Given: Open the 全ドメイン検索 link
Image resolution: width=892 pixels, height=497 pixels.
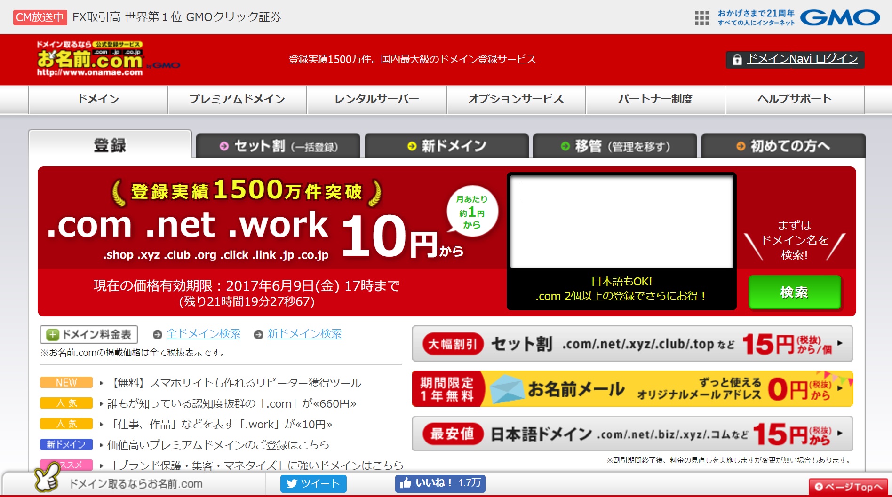Looking at the screenshot, I should (x=203, y=334).
